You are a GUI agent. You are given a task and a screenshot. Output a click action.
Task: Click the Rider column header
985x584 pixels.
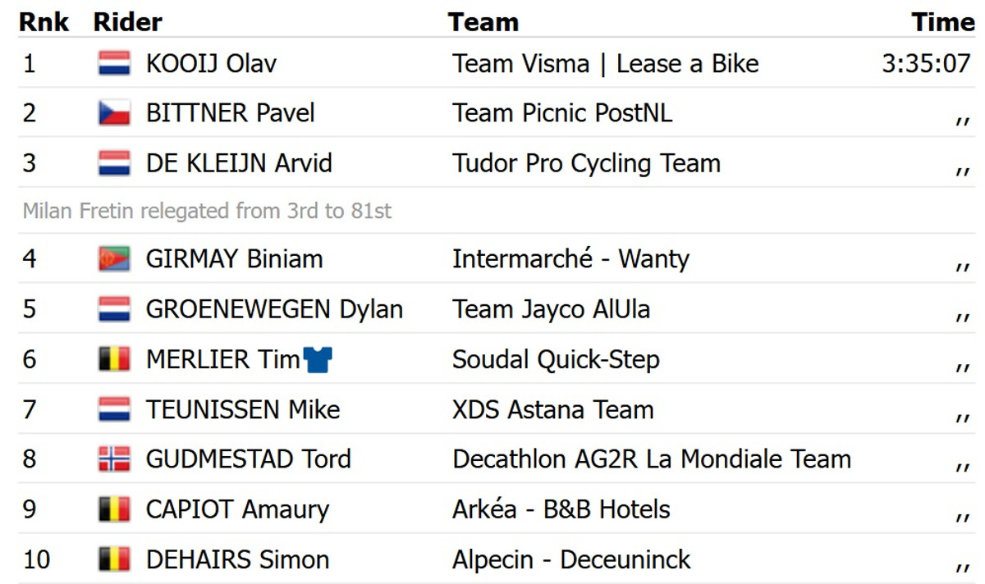point(128,22)
